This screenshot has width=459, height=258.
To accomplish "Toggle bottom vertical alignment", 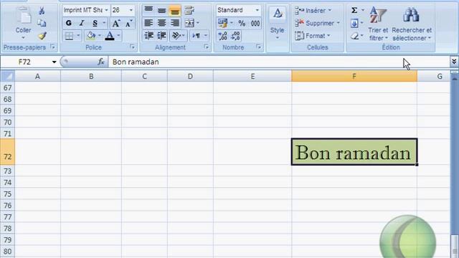I will [175, 11].
